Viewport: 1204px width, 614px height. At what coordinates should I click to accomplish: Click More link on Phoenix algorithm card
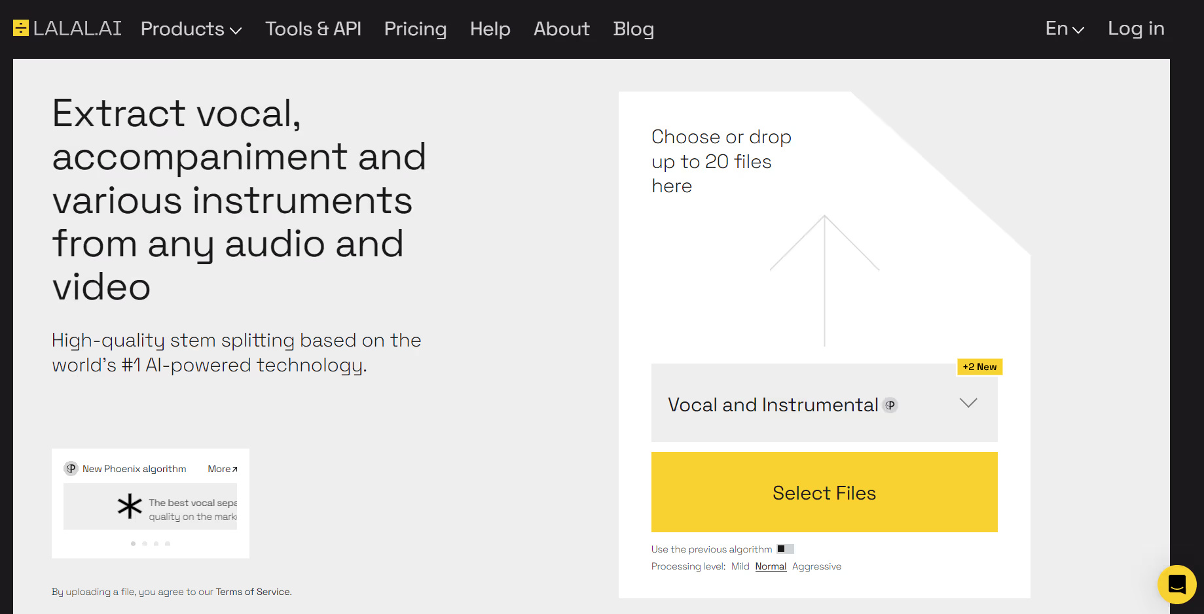click(x=223, y=469)
